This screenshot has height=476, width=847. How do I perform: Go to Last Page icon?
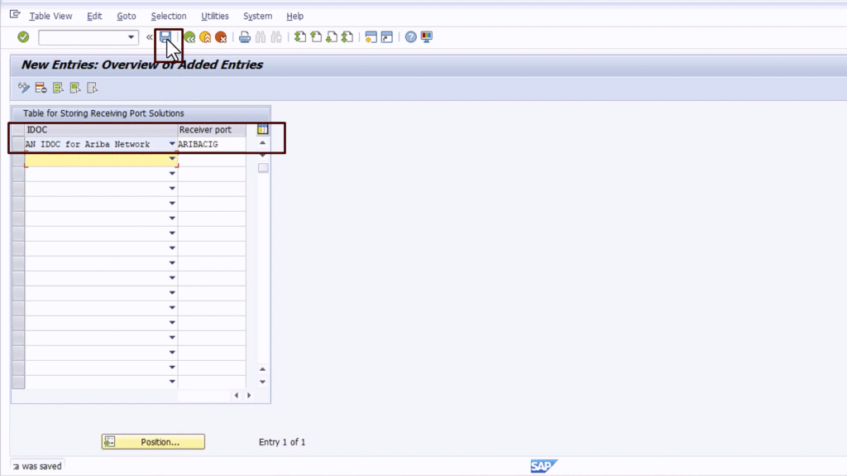tap(347, 36)
